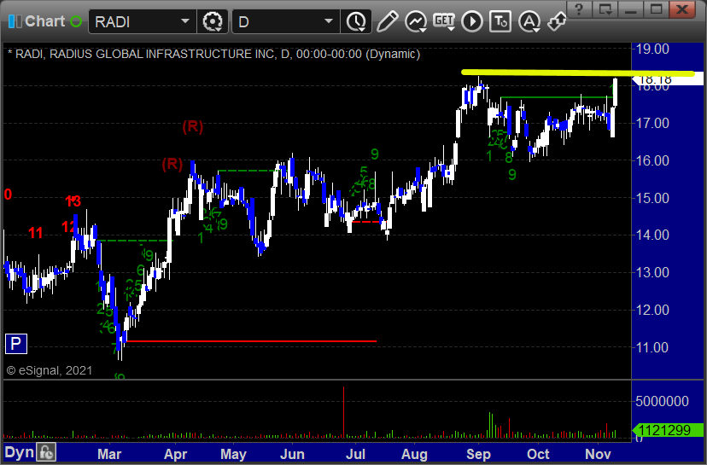Toggle the green connection status circle

(76, 21)
